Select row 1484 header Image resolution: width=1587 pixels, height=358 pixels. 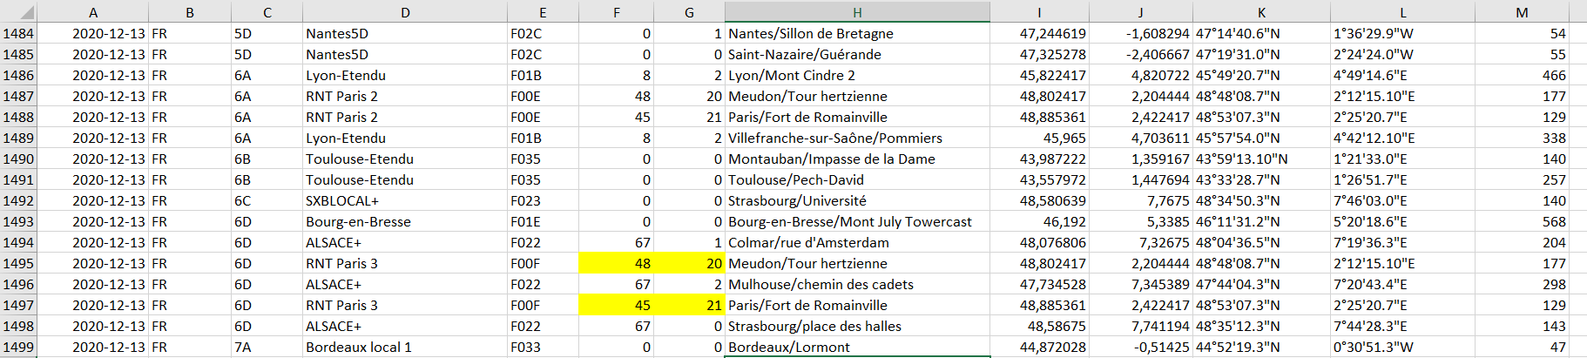pyautogui.click(x=18, y=33)
